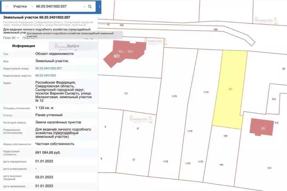Screen dimensions: 287x191
Task: Open cadastral quarter link 66:25:3401002
Action: (45, 76)
